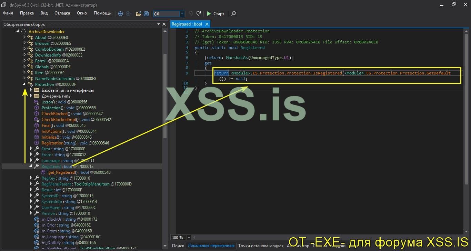Click the open file folder icon

coord(138,14)
